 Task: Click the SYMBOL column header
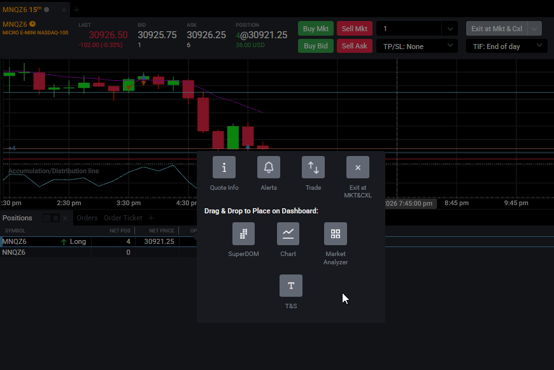[x=15, y=231]
